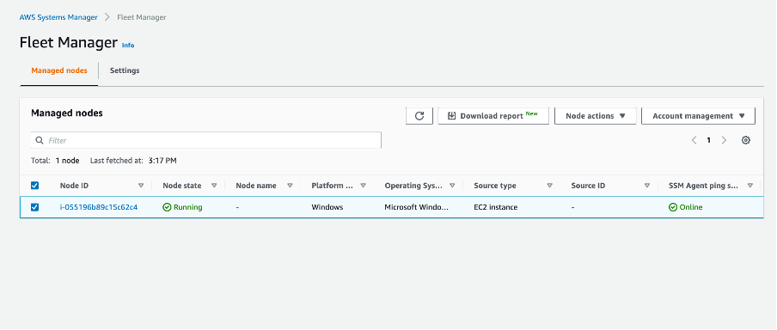Image resolution: width=777 pixels, height=330 pixels.
Task: Click the Windows platform cell
Action: pos(327,207)
